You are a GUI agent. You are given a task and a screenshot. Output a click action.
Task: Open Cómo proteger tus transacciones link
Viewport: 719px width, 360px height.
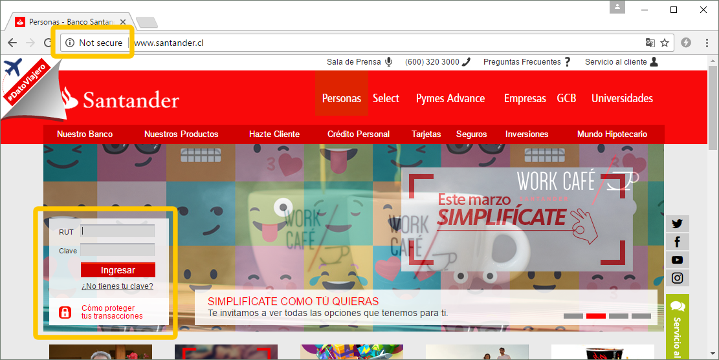tap(112, 312)
